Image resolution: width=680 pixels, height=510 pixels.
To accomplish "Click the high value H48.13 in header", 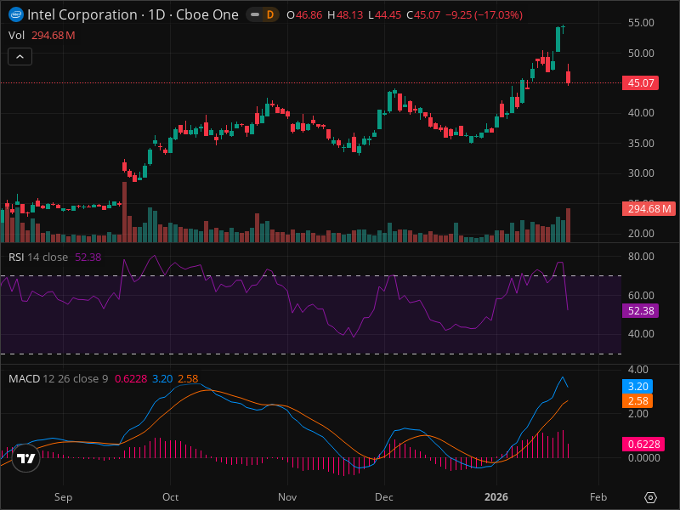I will pyautogui.click(x=345, y=15).
